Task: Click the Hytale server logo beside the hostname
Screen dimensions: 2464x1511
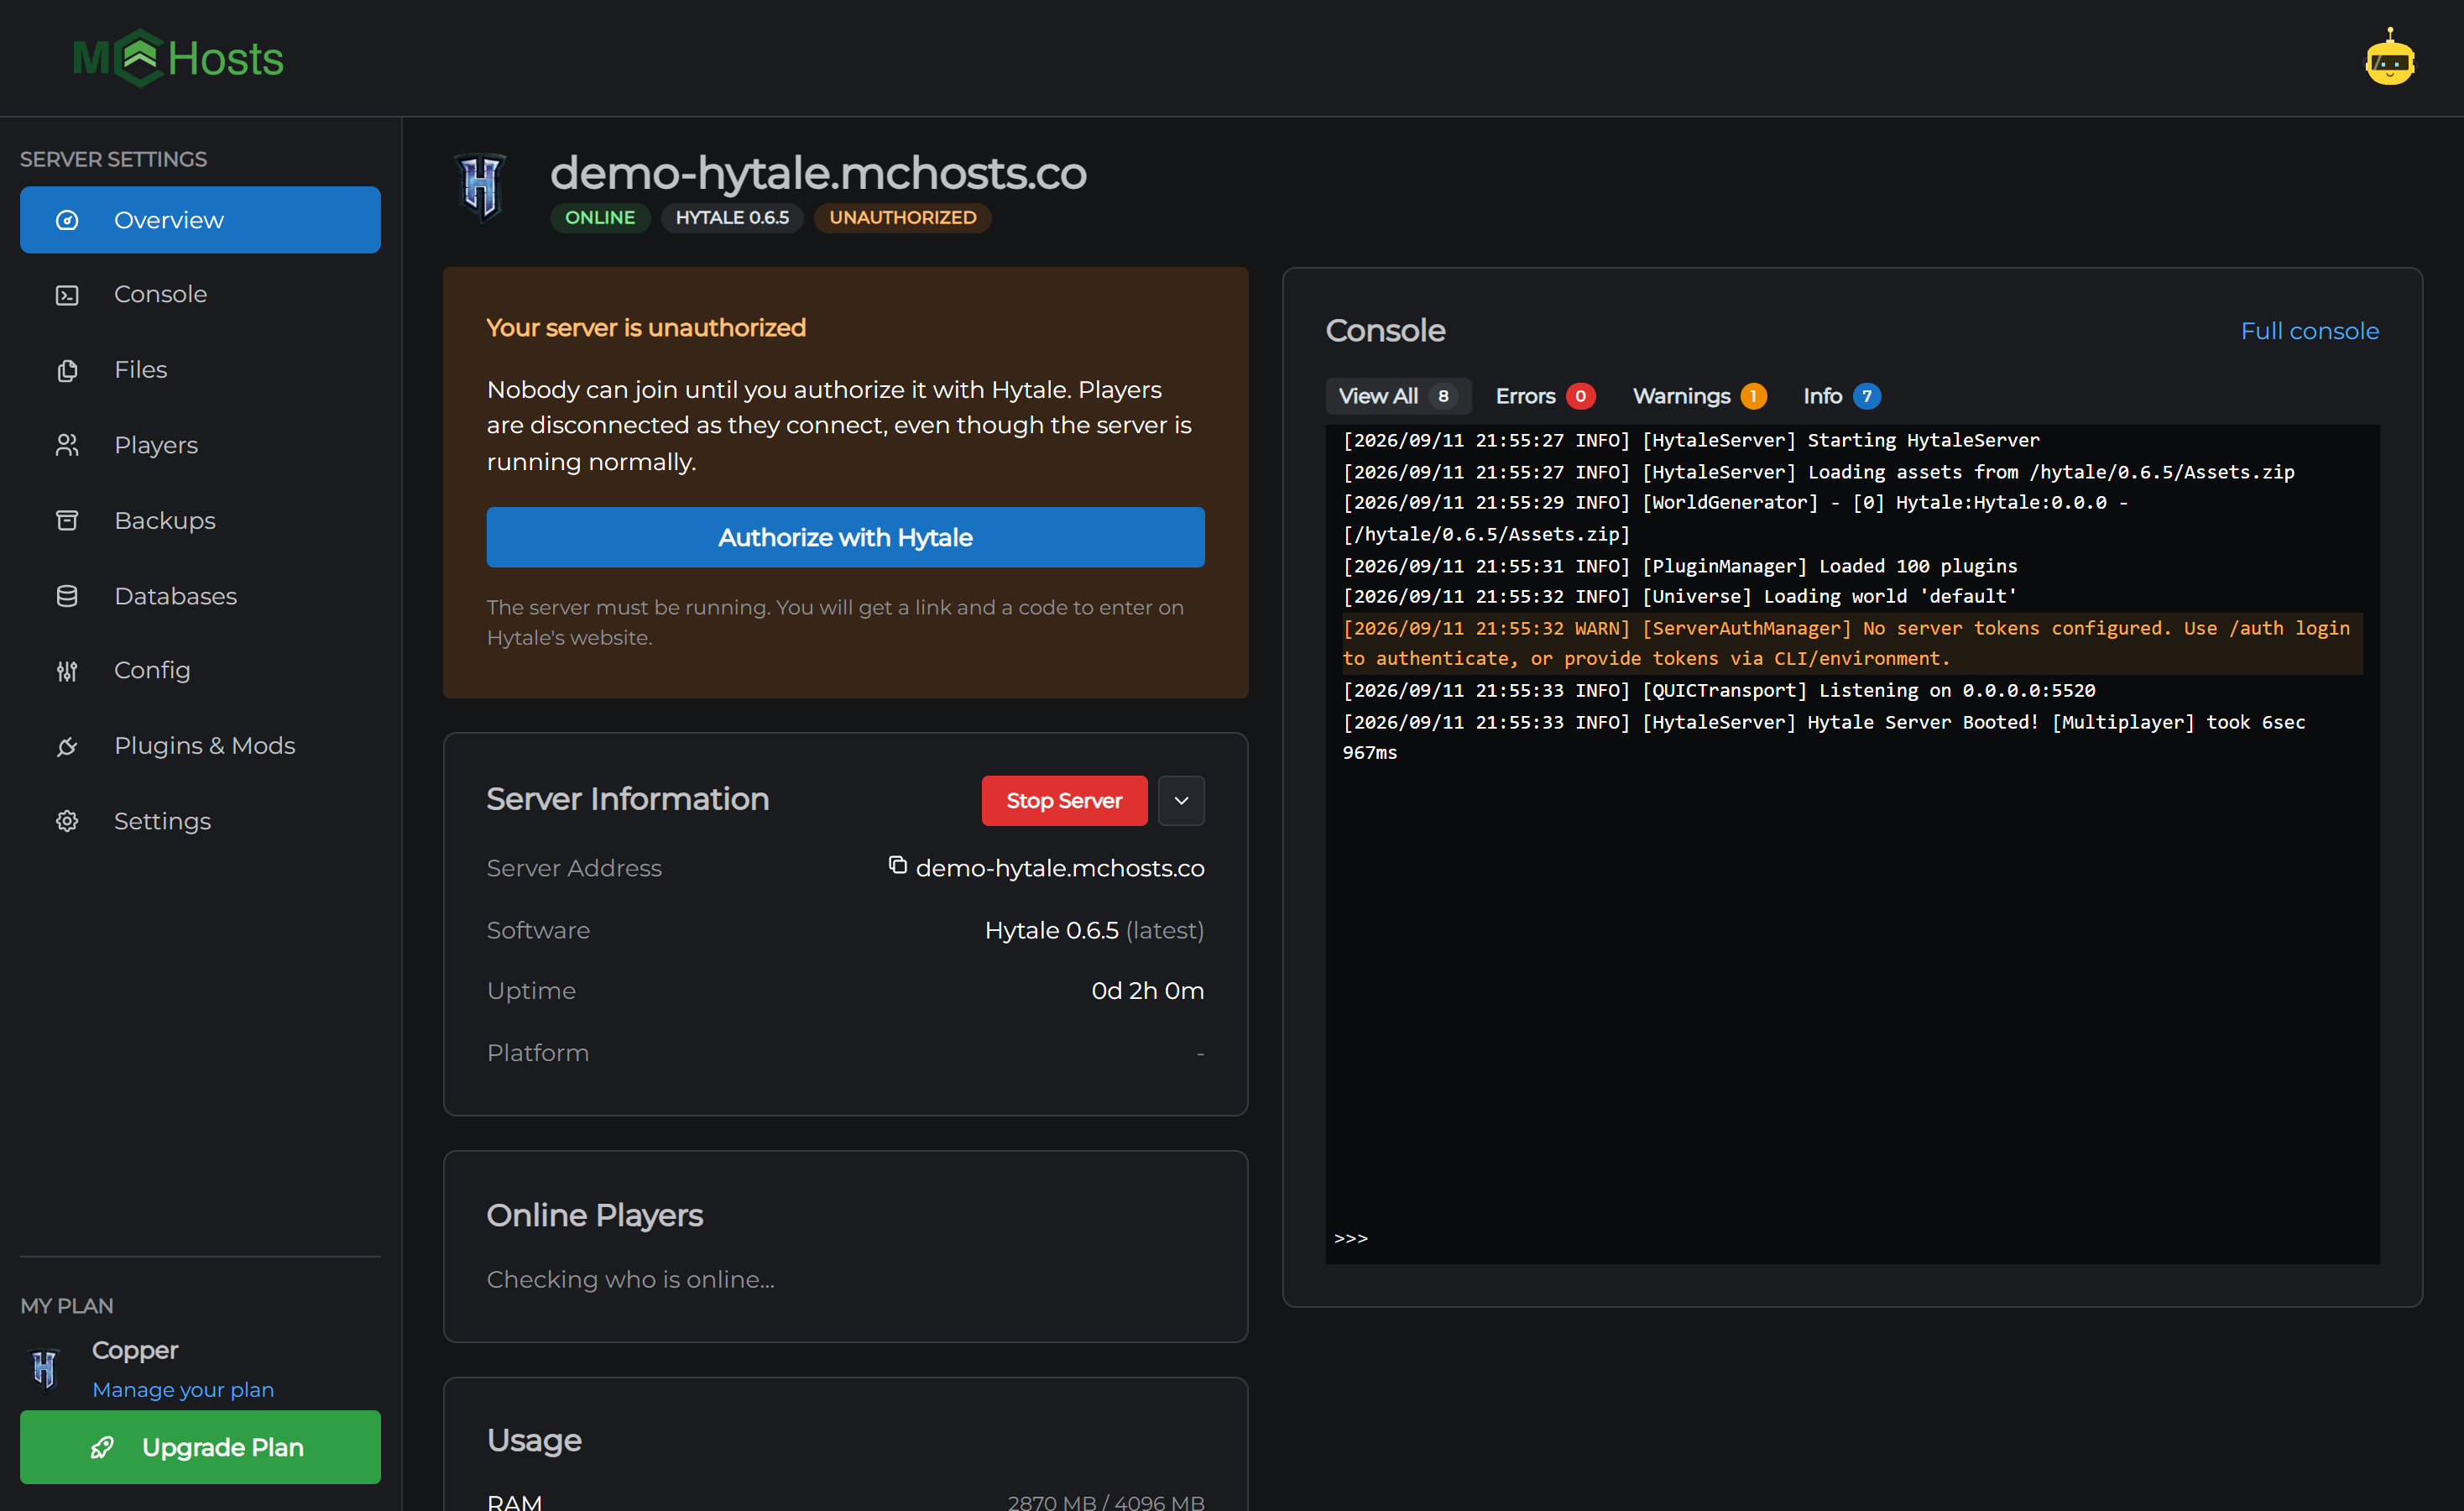Action: [481, 187]
